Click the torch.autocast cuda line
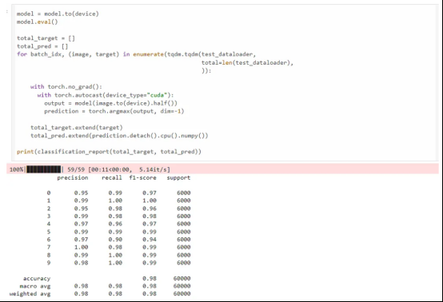This screenshot has width=443, height=302. click(106, 95)
